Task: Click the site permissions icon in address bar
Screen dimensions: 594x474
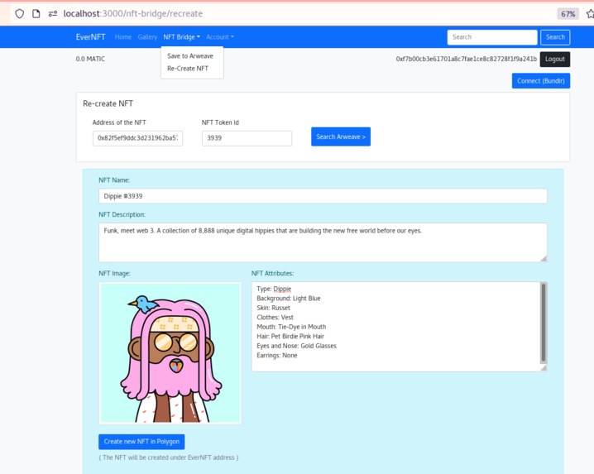Action: click(x=53, y=13)
